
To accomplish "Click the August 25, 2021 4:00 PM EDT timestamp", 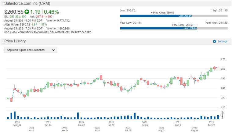I will point(23,21).
